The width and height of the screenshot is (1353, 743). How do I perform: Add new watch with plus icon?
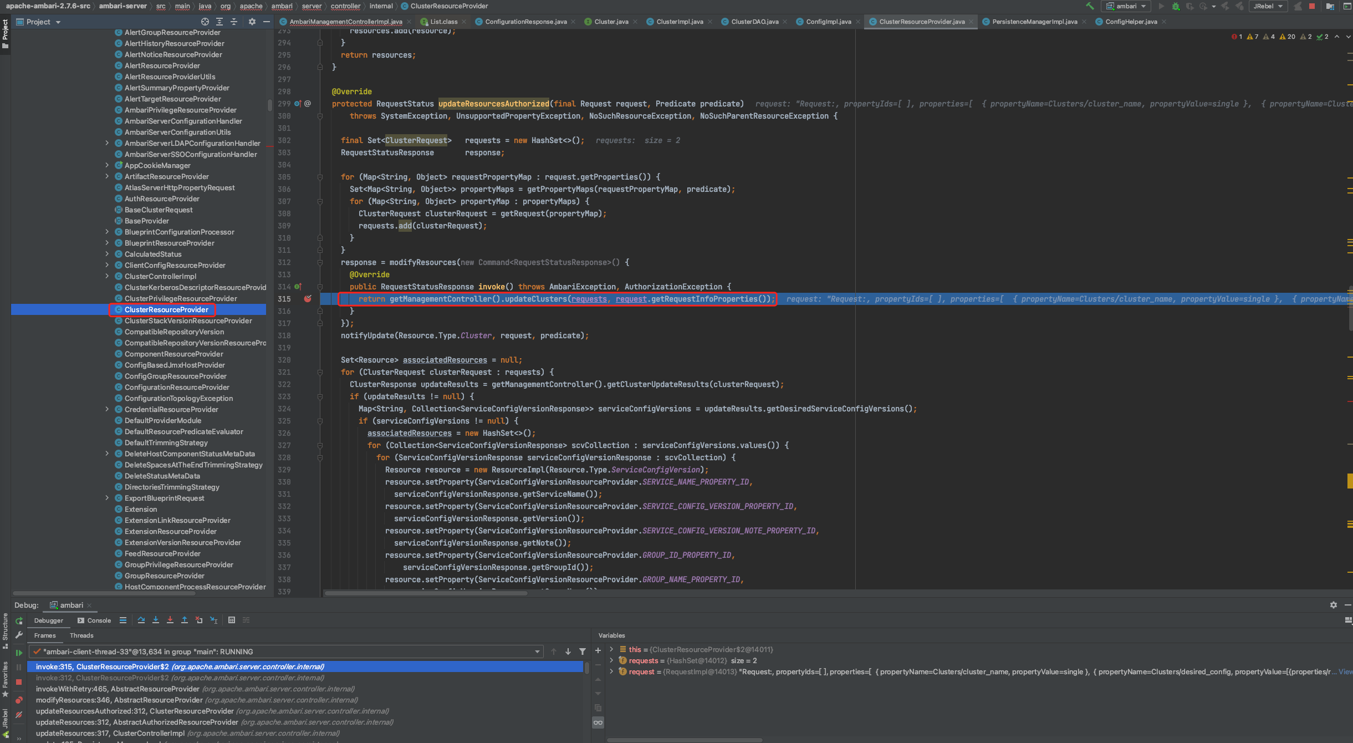click(x=598, y=650)
